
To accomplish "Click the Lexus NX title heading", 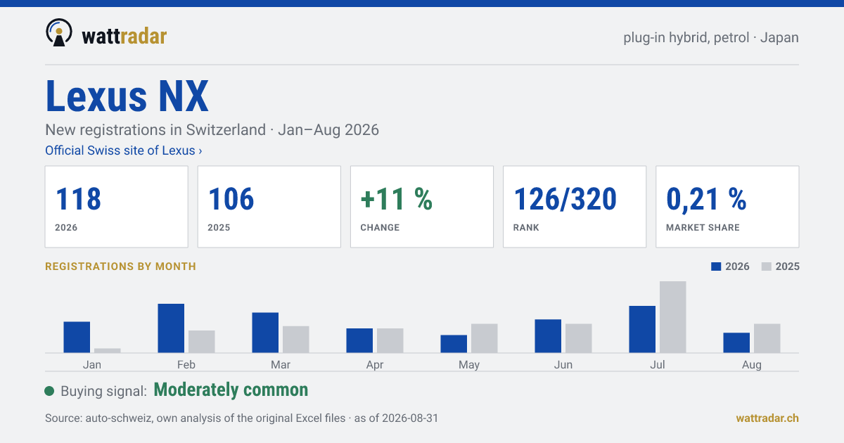I will [x=127, y=96].
